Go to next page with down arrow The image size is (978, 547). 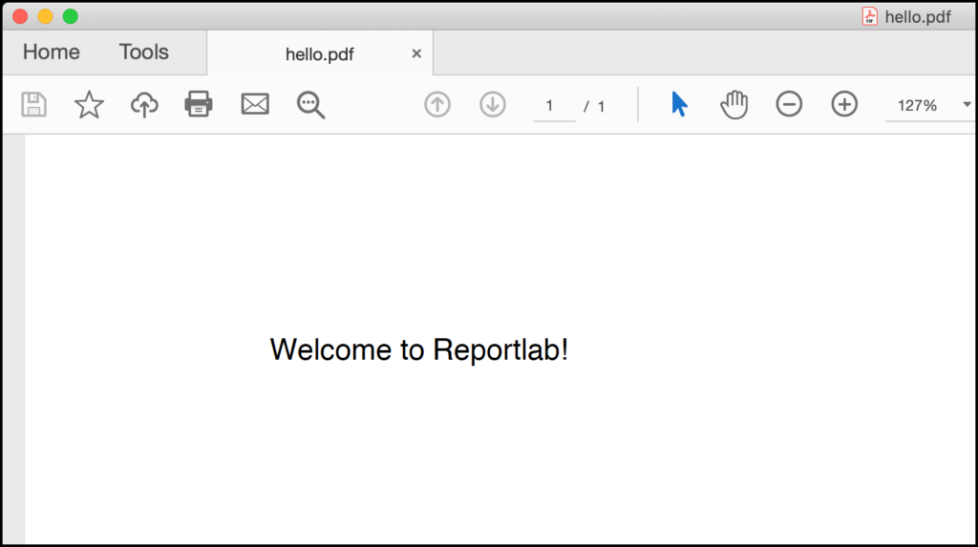click(492, 104)
